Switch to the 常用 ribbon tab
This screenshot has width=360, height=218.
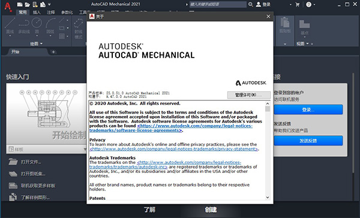(x=23, y=13)
